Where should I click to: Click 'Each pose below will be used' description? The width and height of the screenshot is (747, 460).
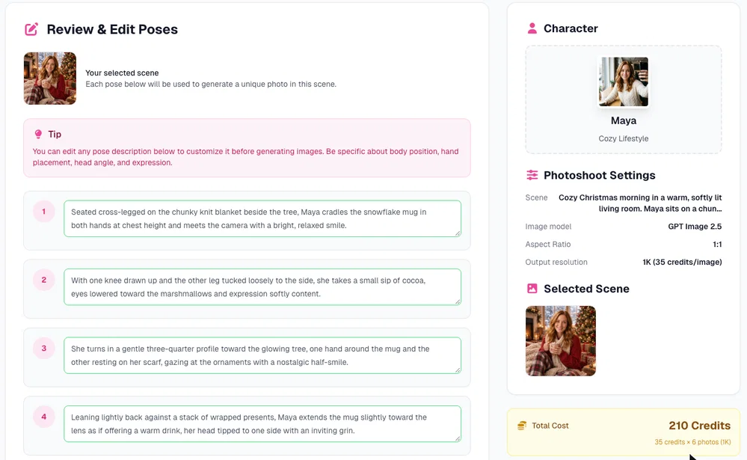click(211, 85)
